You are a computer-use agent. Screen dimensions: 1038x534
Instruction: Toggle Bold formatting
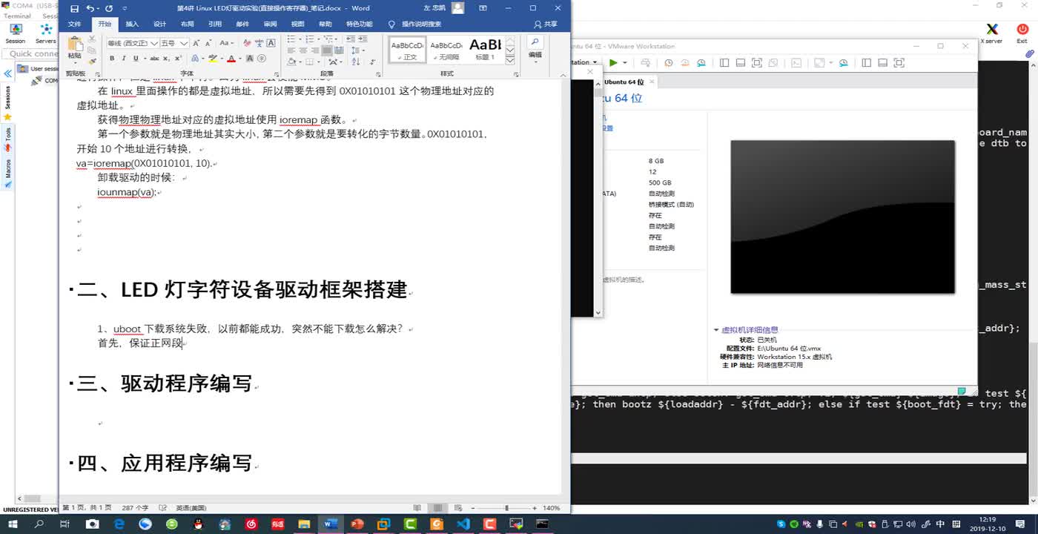(110, 59)
